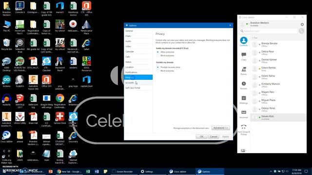Viewport: 312px width, 175px height.
Task: Select contact Miguel Plaza
Action: point(278,102)
